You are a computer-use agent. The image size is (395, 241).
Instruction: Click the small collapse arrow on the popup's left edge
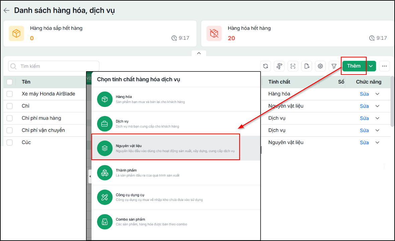(x=90, y=176)
